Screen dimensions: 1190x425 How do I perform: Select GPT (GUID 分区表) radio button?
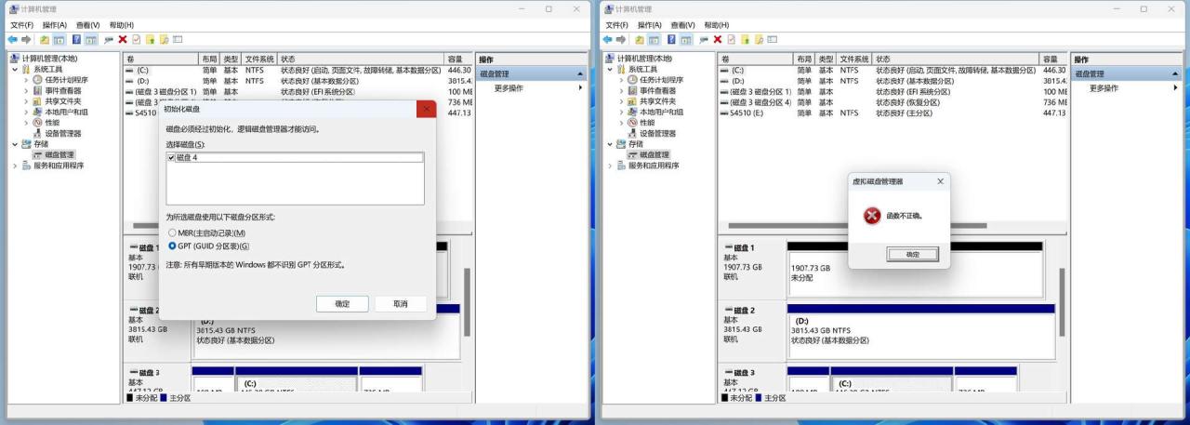click(x=173, y=246)
